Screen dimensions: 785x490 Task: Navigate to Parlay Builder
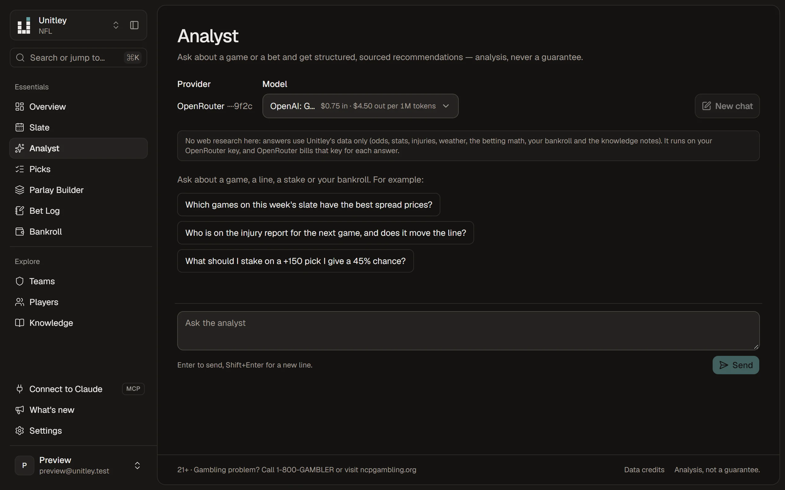click(78, 190)
